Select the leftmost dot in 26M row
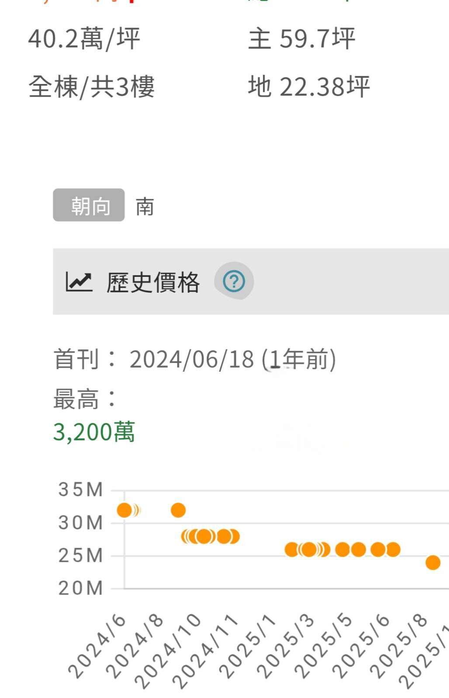449x698 pixels. pos(291,549)
